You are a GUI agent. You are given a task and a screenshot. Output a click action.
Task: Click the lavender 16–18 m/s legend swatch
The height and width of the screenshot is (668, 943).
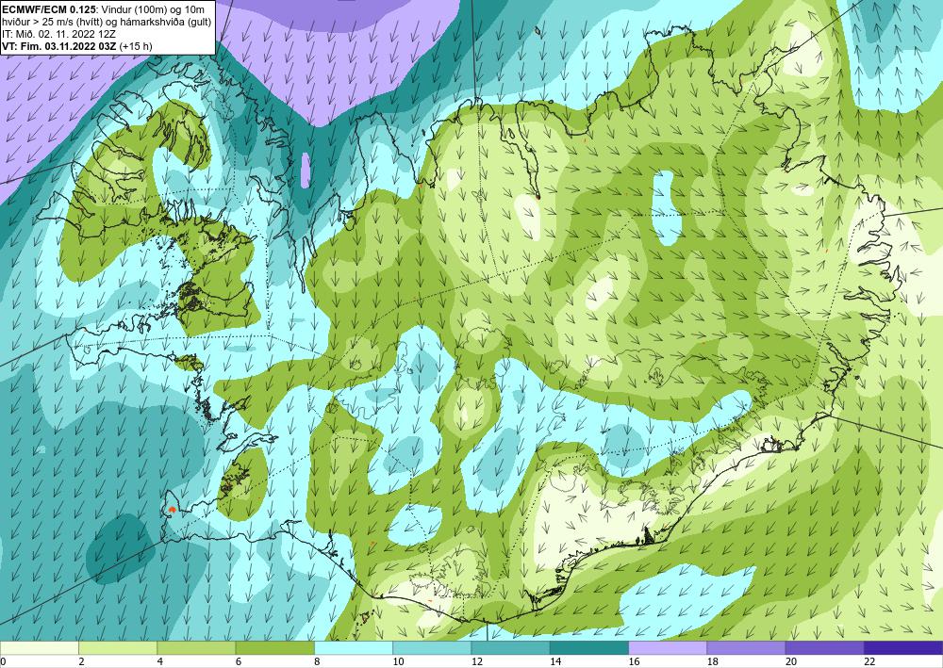(668, 647)
